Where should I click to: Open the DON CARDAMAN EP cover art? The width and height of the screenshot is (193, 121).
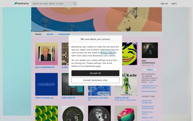[46, 54]
